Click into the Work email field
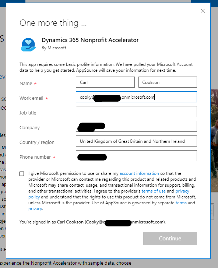This screenshot has width=218, height=268. point(136,97)
